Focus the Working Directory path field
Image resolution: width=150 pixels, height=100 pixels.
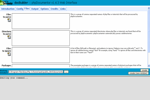pyautogui.click(x=36, y=72)
